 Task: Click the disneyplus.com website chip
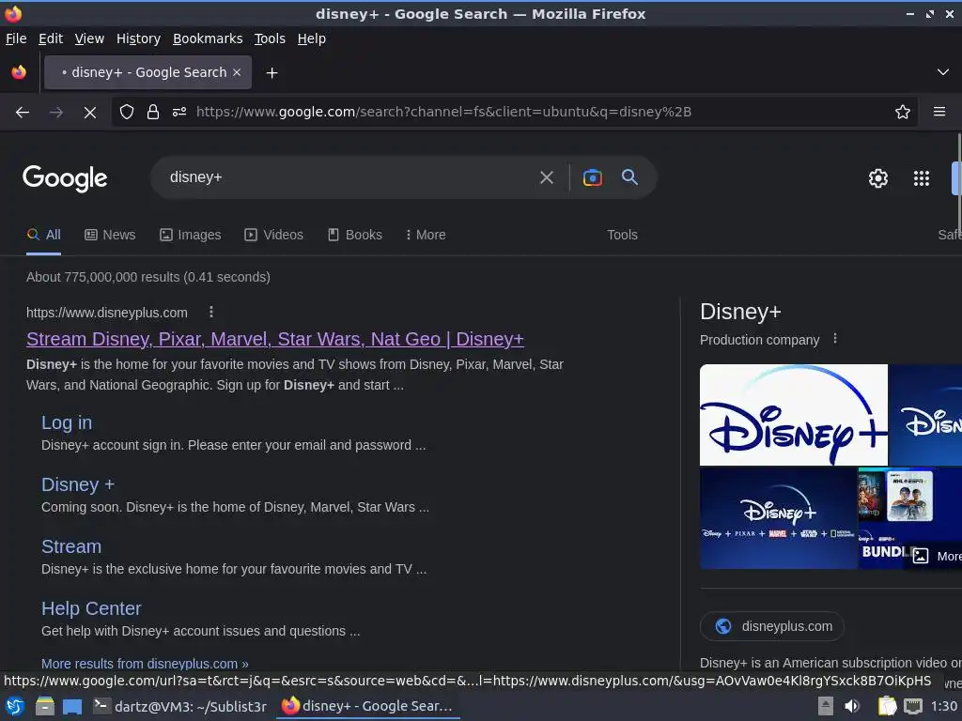click(x=772, y=626)
